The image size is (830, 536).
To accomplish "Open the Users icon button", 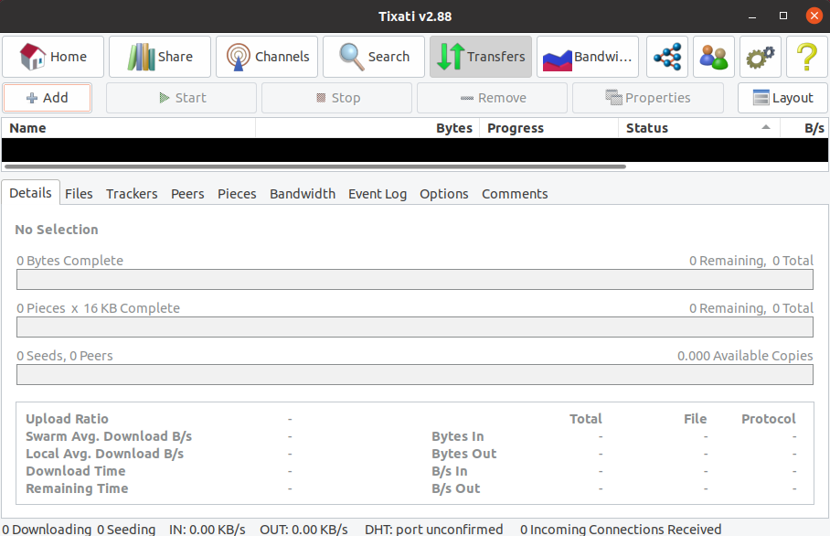I will click(x=714, y=57).
